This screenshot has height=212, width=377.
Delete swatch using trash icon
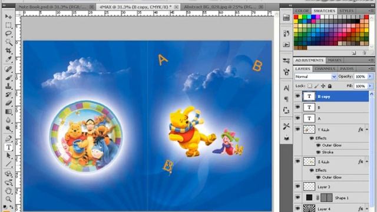[364, 53]
